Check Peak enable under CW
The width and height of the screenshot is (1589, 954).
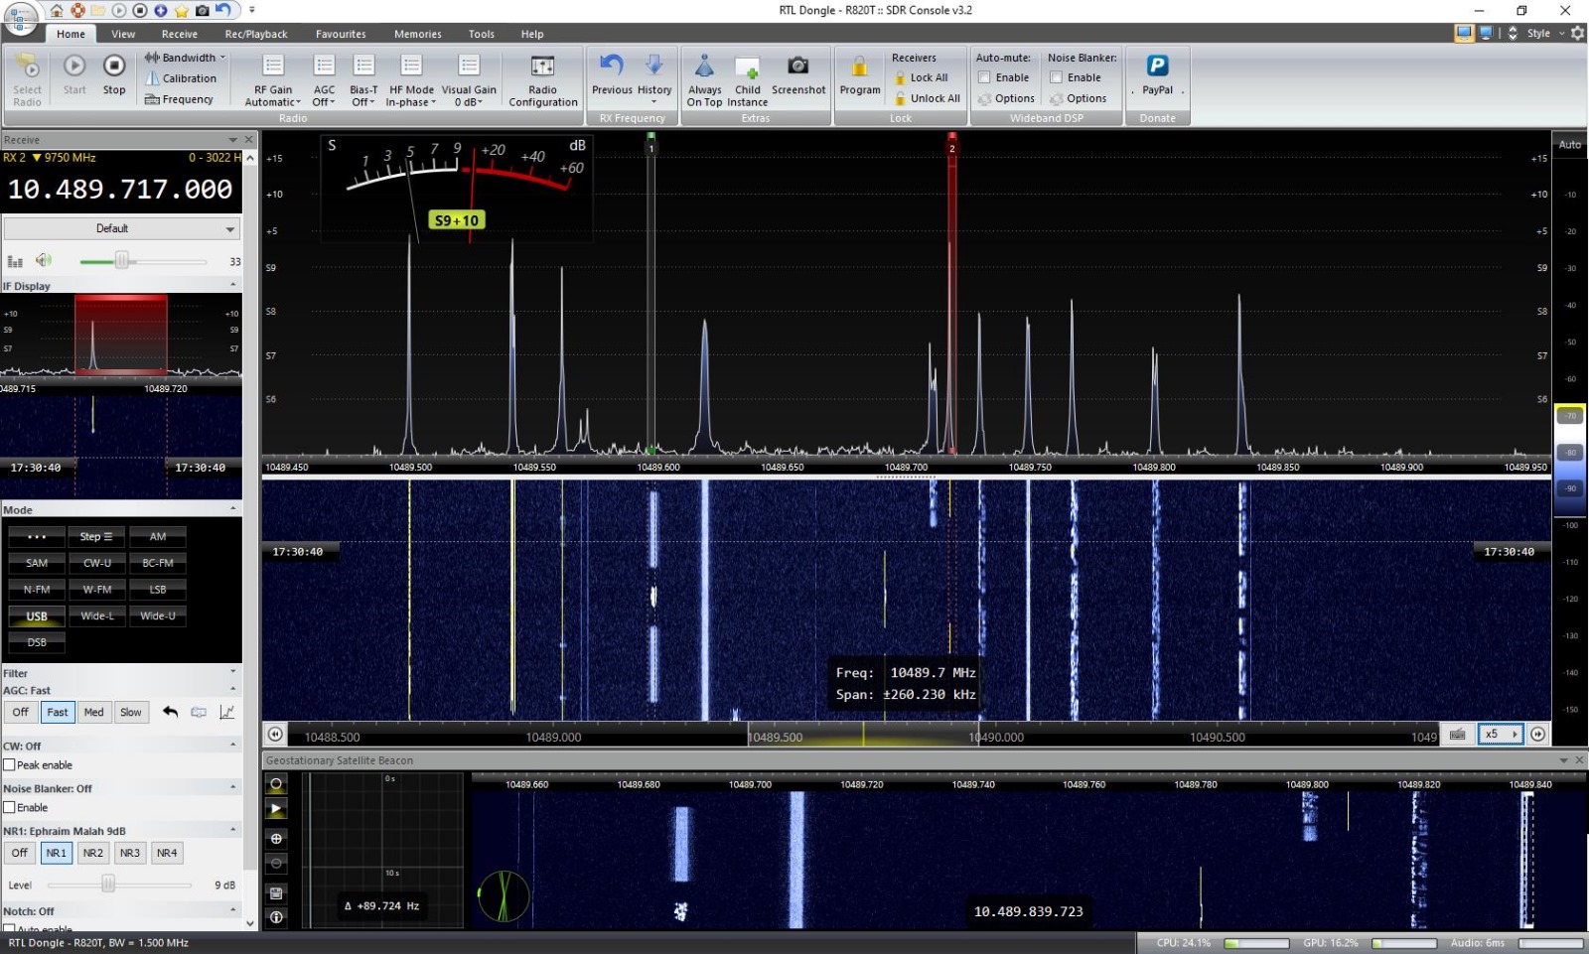coord(9,765)
